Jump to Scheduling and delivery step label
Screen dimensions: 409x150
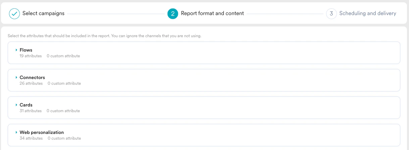click(367, 14)
